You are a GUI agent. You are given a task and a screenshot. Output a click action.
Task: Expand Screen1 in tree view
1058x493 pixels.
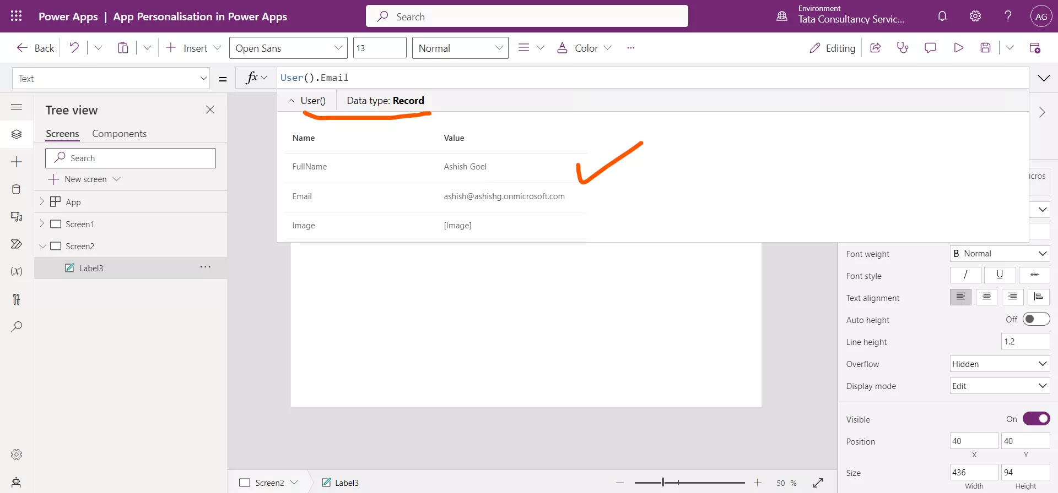point(42,223)
